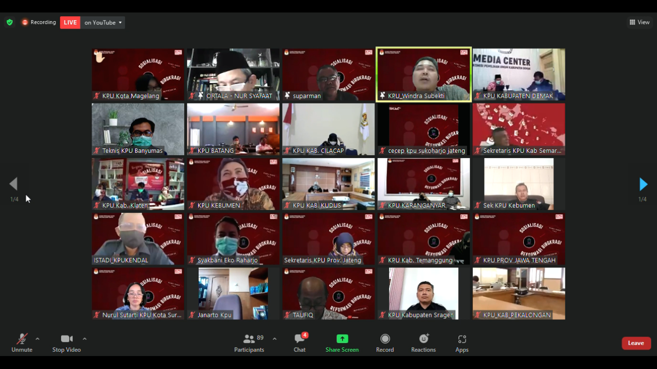The image size is (657, 369).
Task: Click the green encryption shield icon
Action: click(10, 23)
